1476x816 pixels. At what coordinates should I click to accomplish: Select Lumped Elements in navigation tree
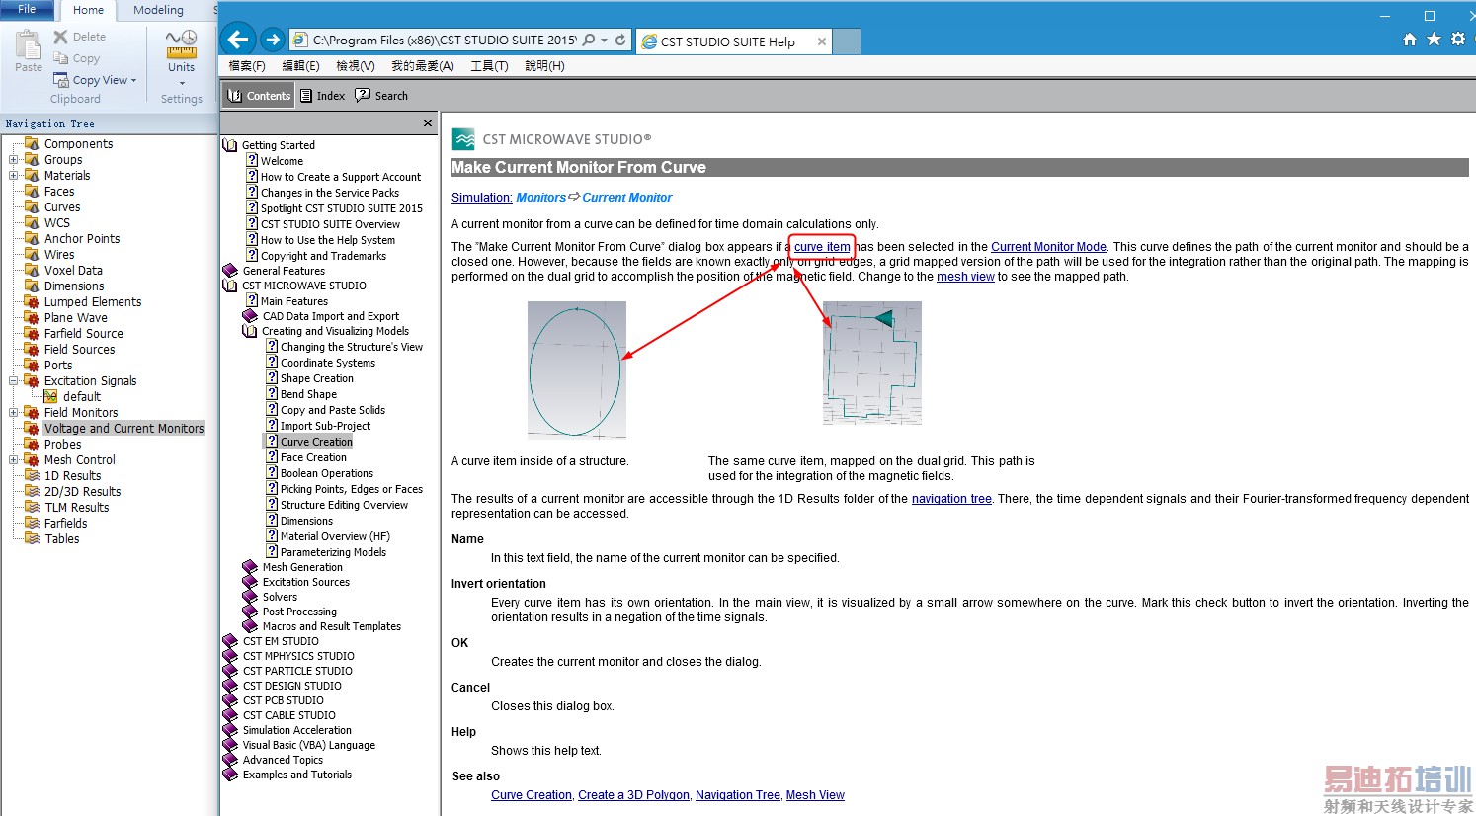pyautogui.click(x=93, y=302)
